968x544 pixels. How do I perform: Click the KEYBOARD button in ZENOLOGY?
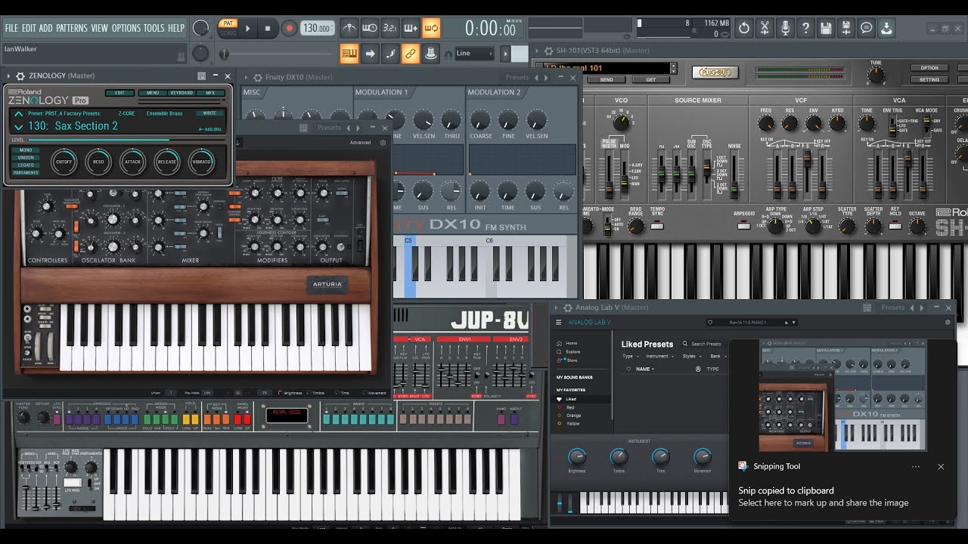[x=181, y=93]
